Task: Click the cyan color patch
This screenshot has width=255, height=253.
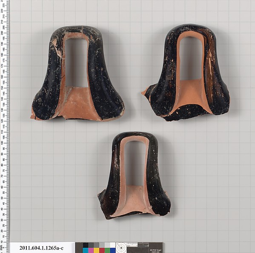Action: click(x=86, y=250)
